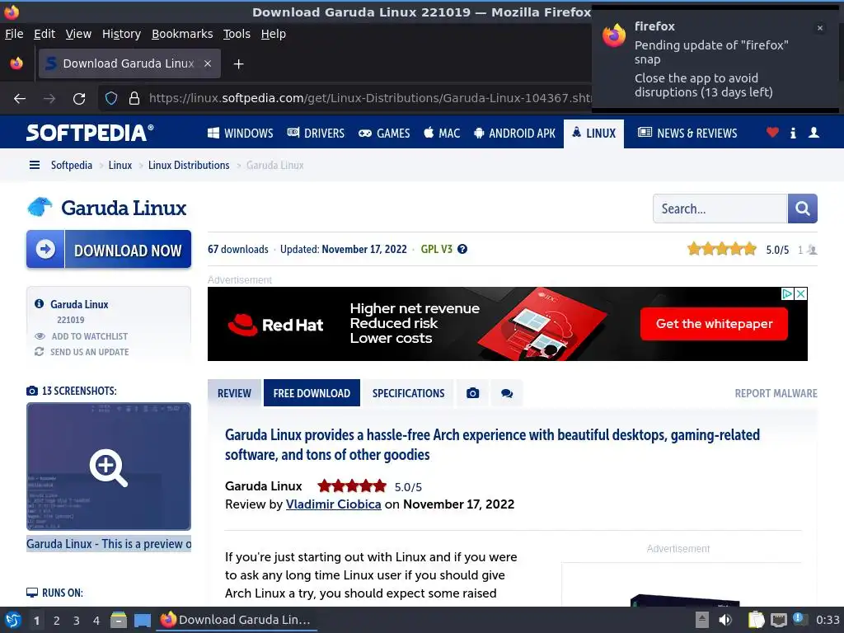Open the comments speech bubble tab
Screen dimensions: 844x633
pos(507,393)
